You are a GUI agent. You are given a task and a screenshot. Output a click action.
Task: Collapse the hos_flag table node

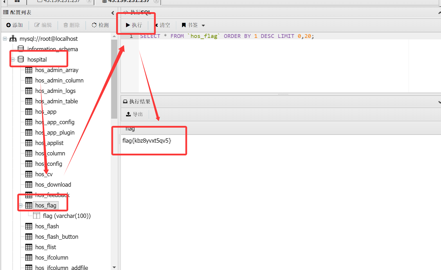click(x=21, y=205)
